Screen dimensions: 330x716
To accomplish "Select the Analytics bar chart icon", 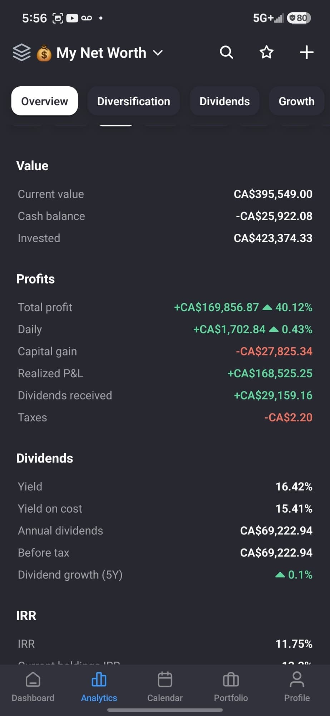I will pos(99,679).
